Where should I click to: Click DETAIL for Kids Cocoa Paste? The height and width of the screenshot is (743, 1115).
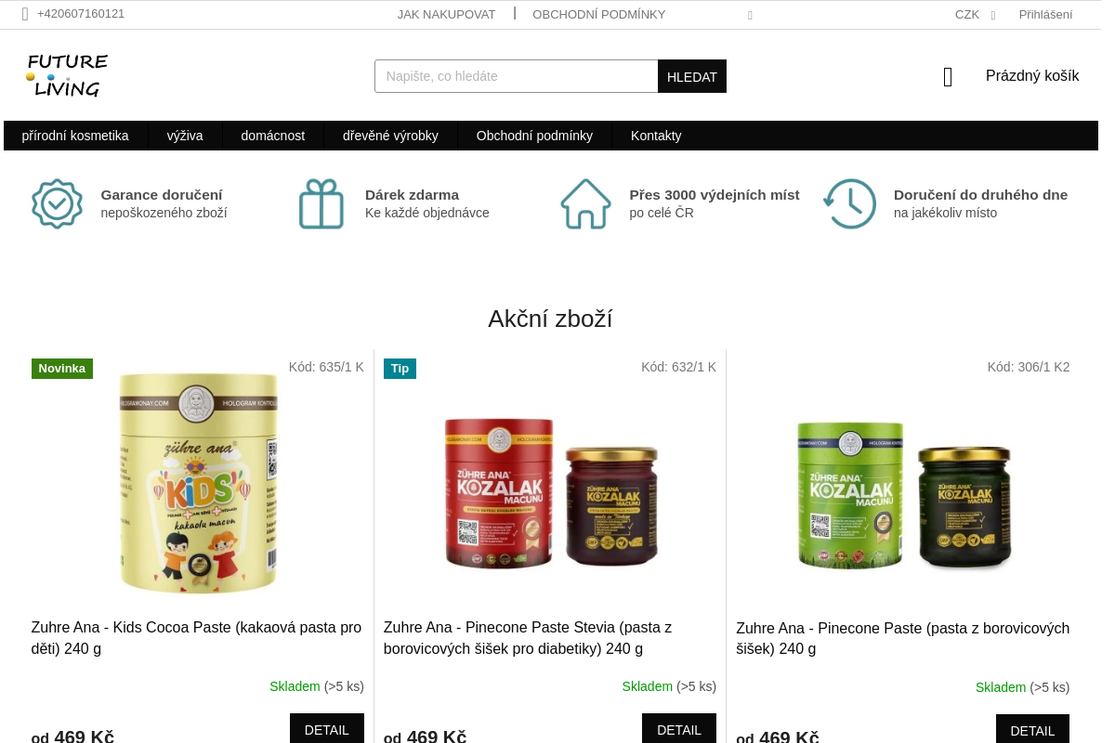[x=327, y=729]
